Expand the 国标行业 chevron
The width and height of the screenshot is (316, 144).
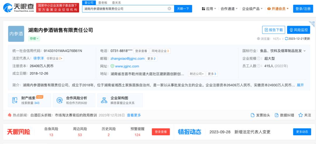pos(305,51)
